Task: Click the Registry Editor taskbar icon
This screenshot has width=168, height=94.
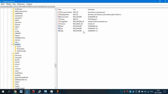Action: (x=27, y=92)
